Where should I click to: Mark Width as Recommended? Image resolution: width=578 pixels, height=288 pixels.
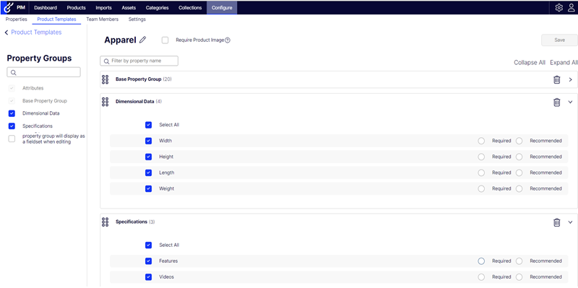(x=519, y=141)
